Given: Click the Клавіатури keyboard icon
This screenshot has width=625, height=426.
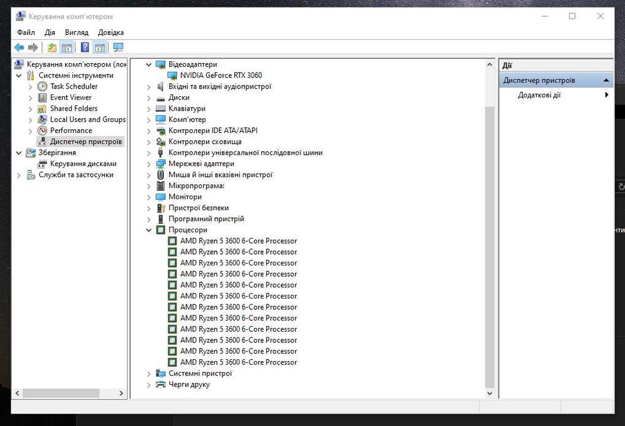Looking at the screenshot, I should [161, 109].
